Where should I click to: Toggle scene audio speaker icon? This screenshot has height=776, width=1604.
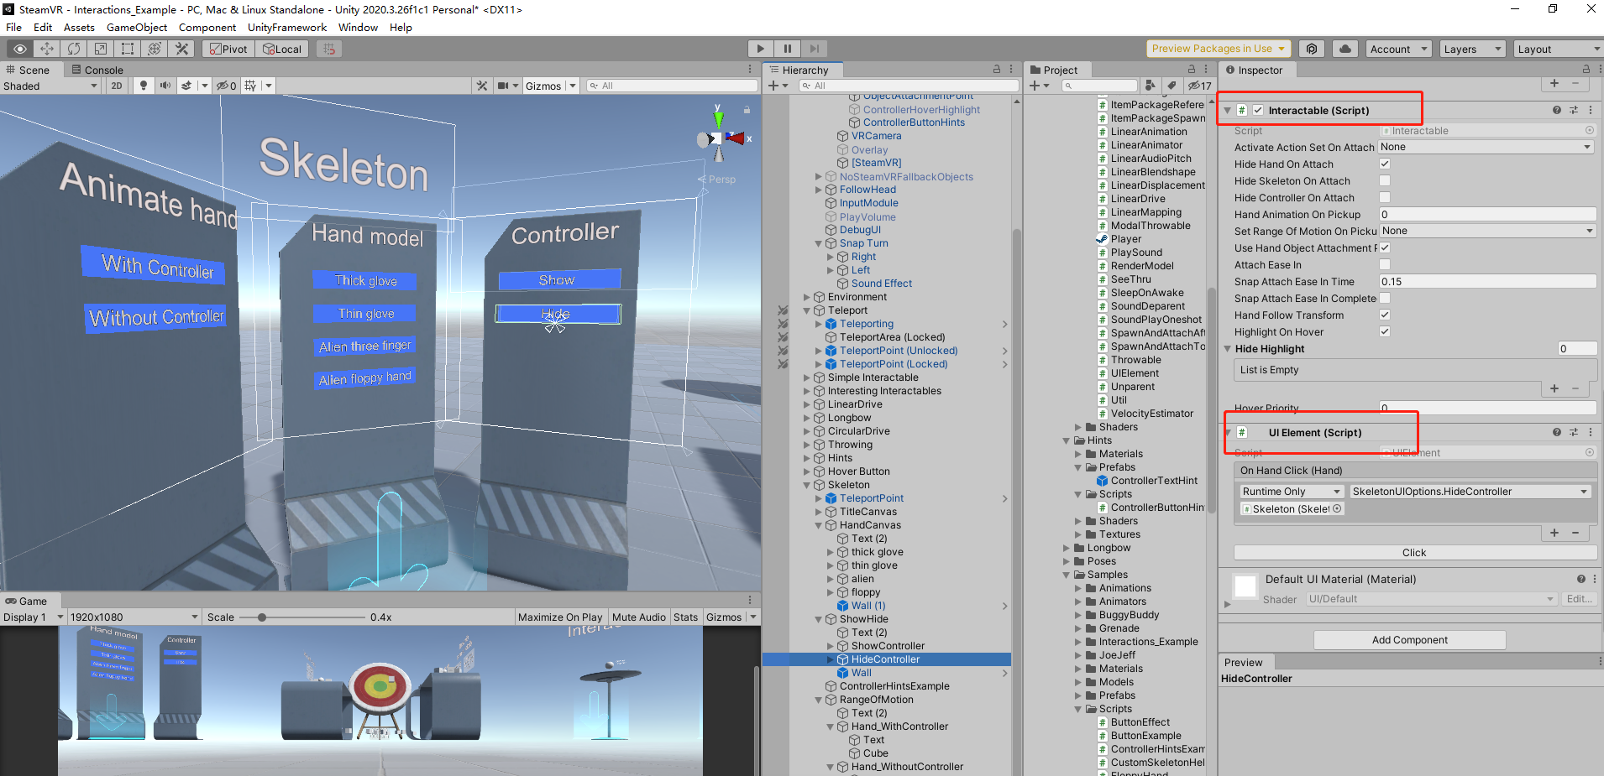point(165,86)
